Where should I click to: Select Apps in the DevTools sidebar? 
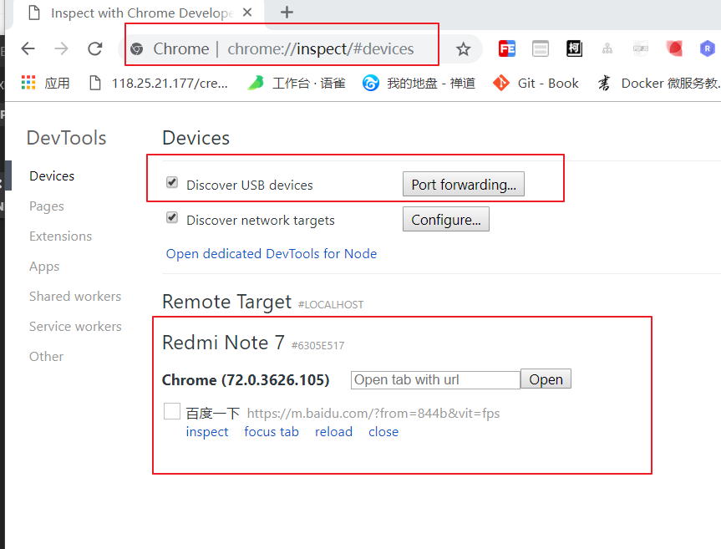click(44, 267)
